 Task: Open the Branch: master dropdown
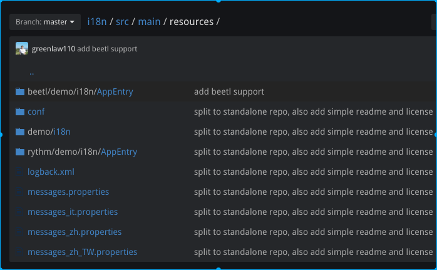45,22
